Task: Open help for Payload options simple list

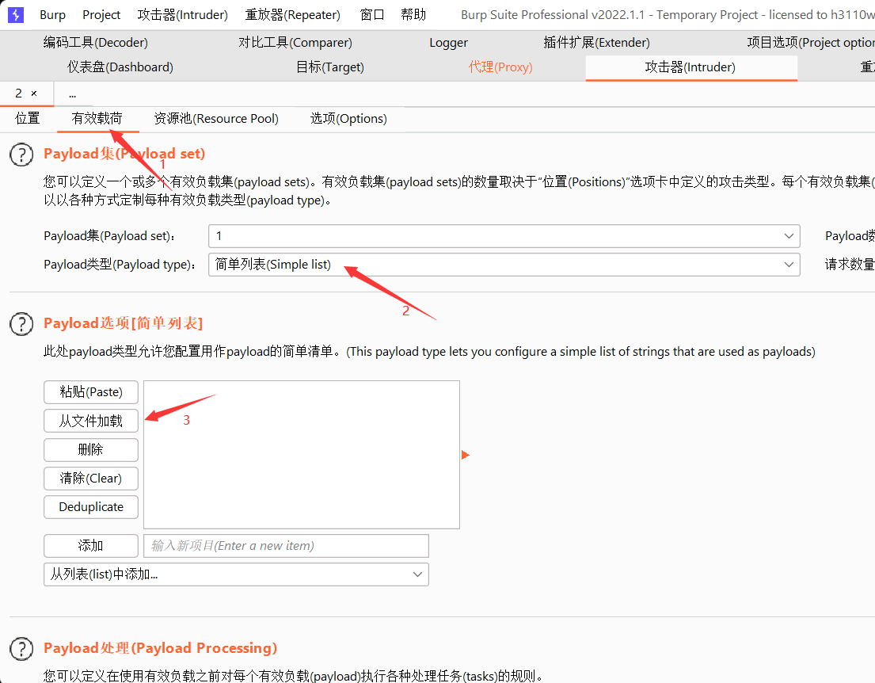Action: [x=21, y=324]
